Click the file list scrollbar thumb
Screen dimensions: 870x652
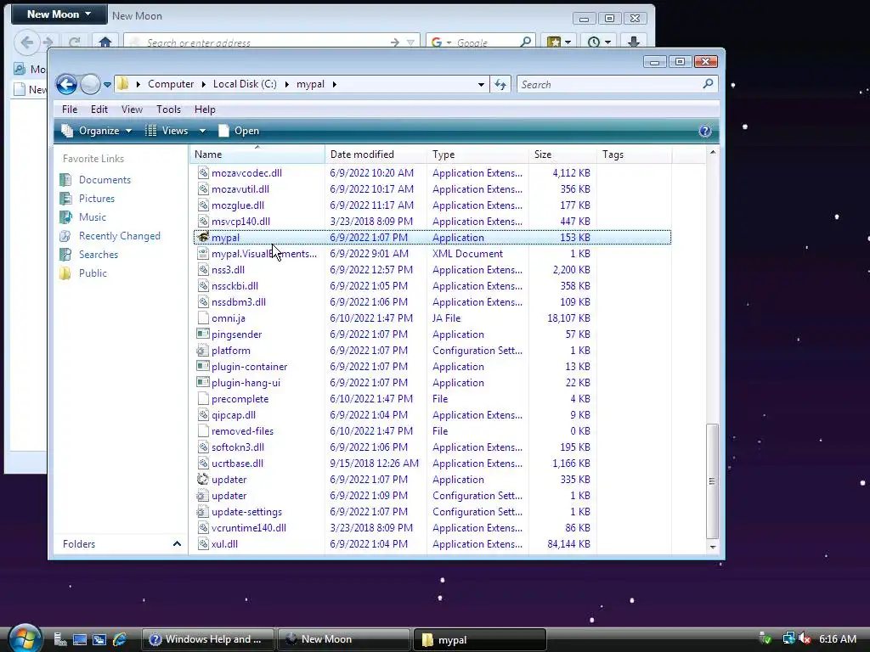click(x=712, y=481)
